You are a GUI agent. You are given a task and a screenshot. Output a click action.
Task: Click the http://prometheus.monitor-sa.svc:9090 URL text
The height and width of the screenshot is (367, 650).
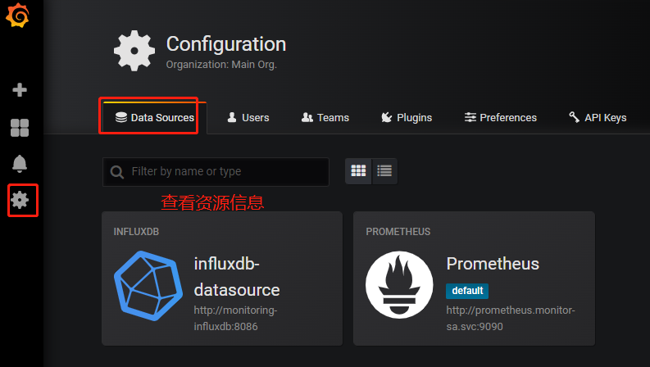point(511,318)
